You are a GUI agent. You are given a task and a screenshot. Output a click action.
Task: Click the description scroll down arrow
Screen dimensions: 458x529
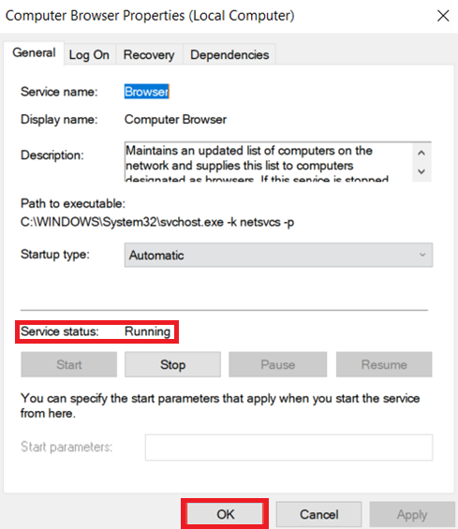pyautogui.click(x=421, y=171)
